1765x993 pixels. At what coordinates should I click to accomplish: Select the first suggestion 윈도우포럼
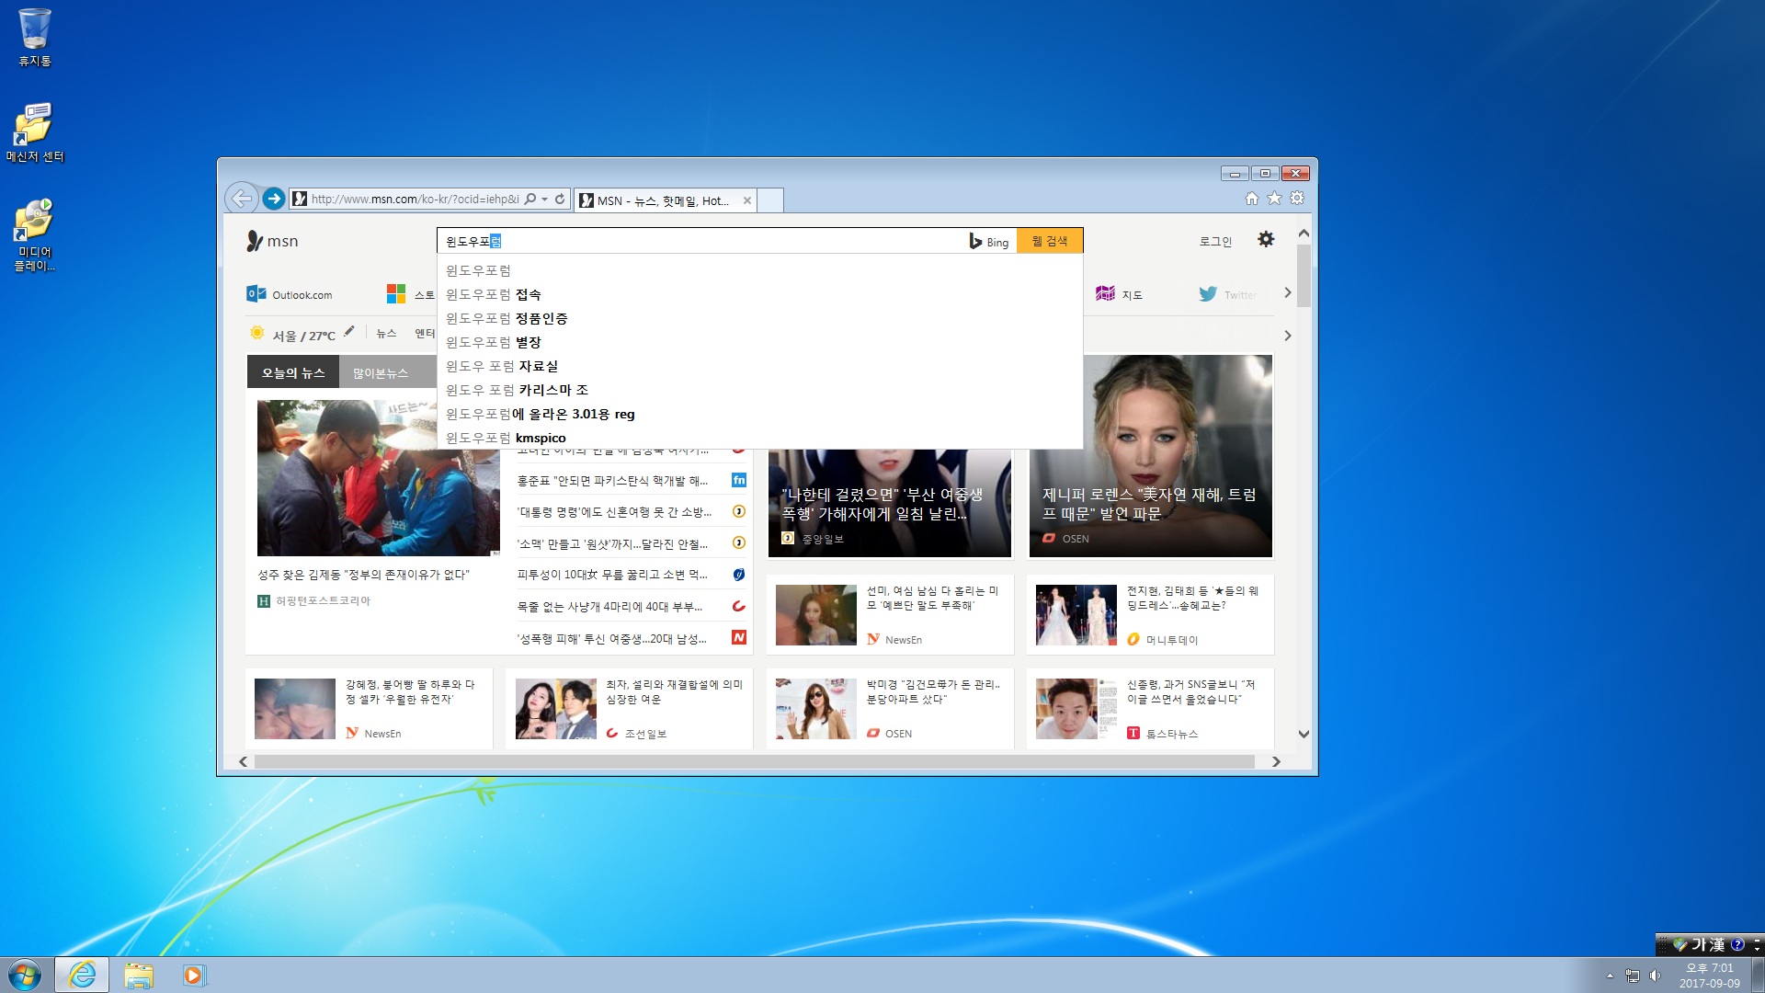pyautogui.click(x=760, y=270)
